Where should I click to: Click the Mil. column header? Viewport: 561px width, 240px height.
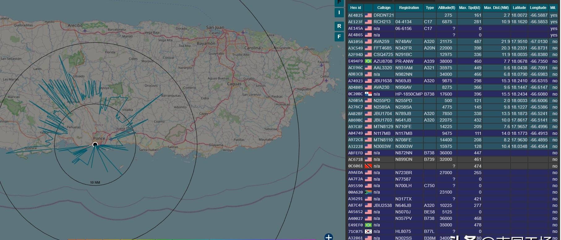click(553, 8)
